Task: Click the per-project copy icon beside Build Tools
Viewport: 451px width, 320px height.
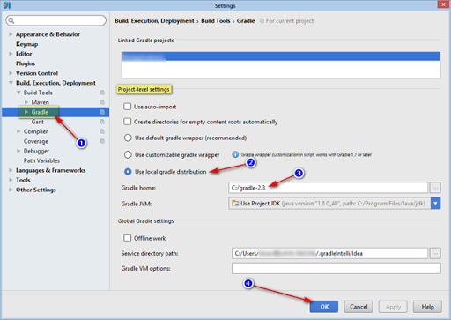Action: [x=102, y=93]
